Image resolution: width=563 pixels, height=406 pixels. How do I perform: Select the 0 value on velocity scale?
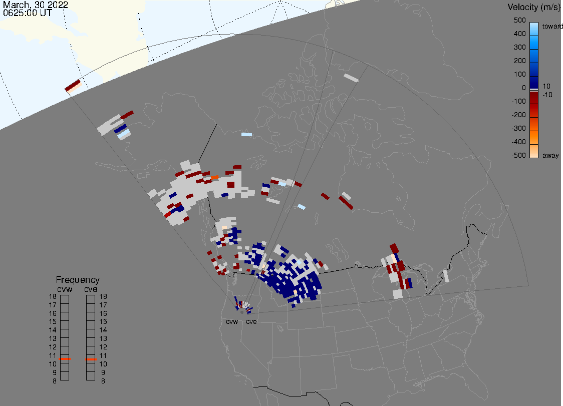(524, 88)
